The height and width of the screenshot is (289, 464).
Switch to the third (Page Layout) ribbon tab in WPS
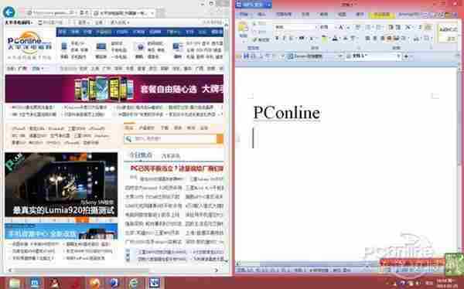pyautogui.click(x=284, y=14)
